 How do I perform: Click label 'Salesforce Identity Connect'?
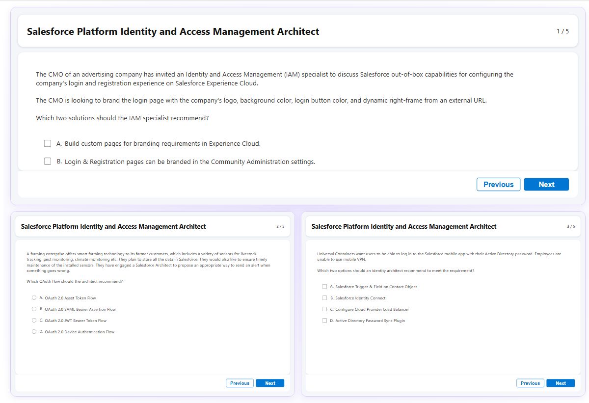pos(360,298)
